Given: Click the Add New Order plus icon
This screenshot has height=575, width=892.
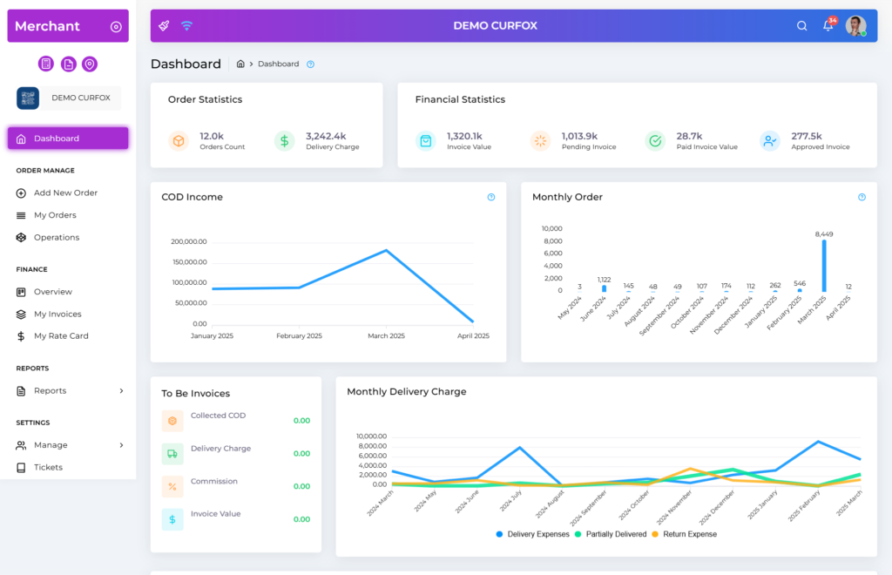Looking at the screenshot, I should [21, 193].
